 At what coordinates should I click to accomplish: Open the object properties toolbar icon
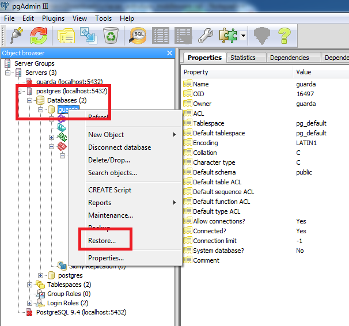click(66, 35)
